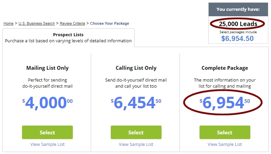Click the Mailing List Only heading
The width and height of the screenshot is (271, 154).
point(47,68)
